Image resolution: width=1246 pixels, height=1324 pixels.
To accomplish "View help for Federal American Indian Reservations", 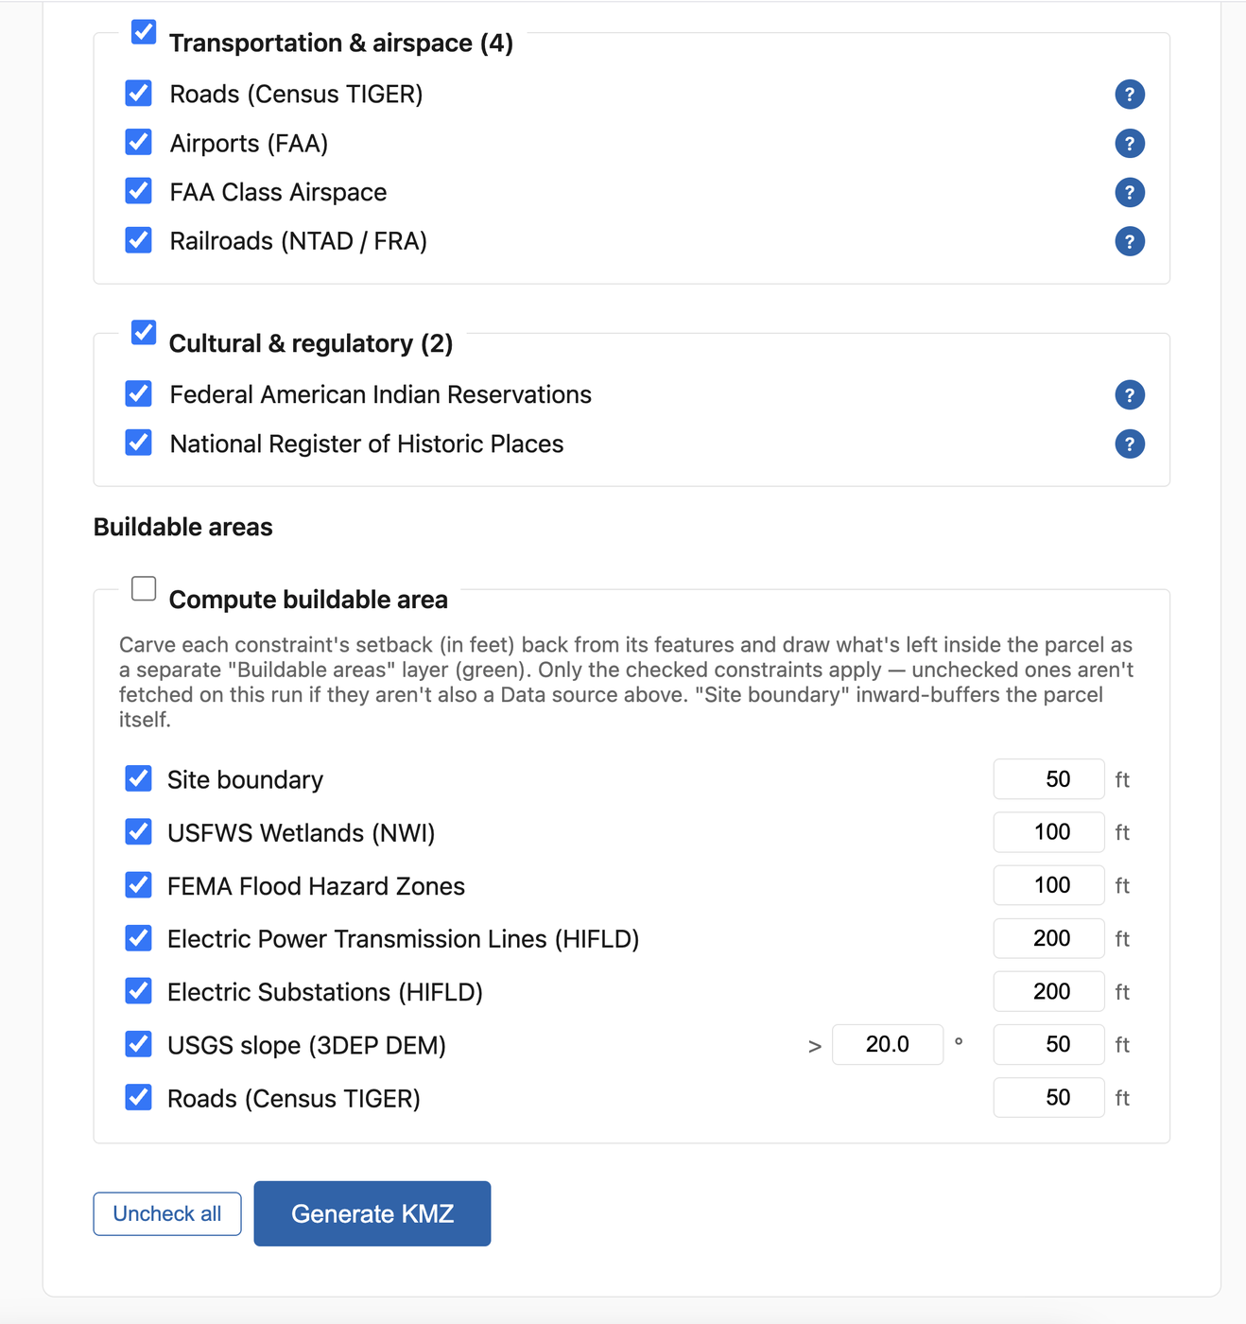I will coord(1130,395).
